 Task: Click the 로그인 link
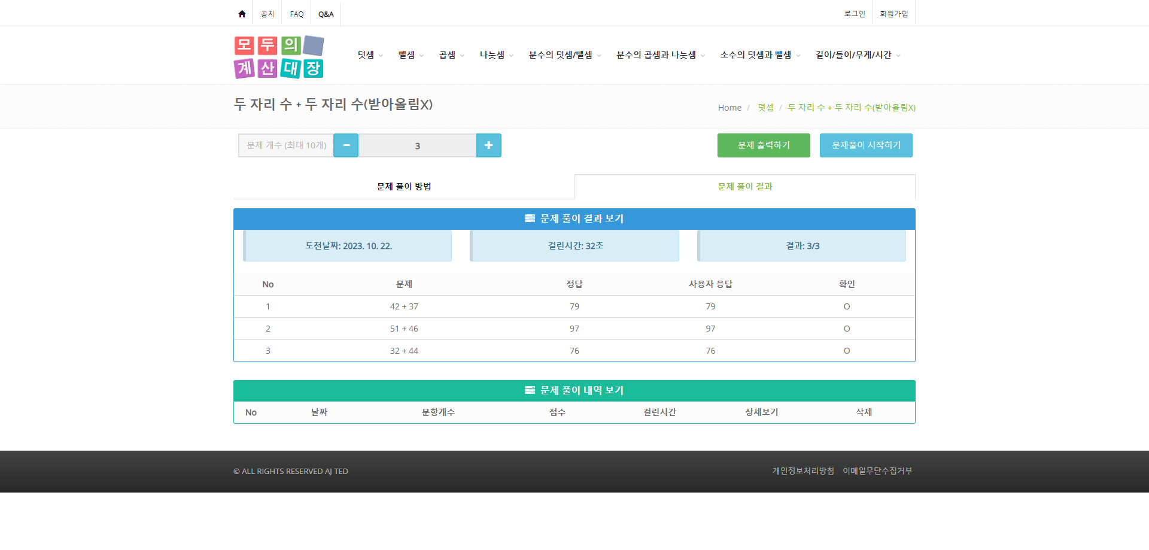855,14
